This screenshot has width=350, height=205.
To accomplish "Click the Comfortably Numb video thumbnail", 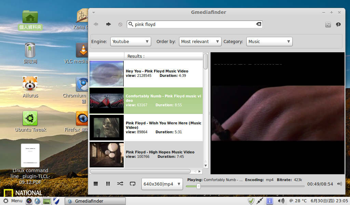I will 107,100.
